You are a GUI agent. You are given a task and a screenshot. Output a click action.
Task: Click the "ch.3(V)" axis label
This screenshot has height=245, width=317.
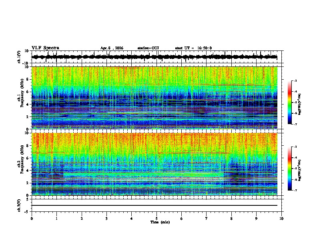19,205
